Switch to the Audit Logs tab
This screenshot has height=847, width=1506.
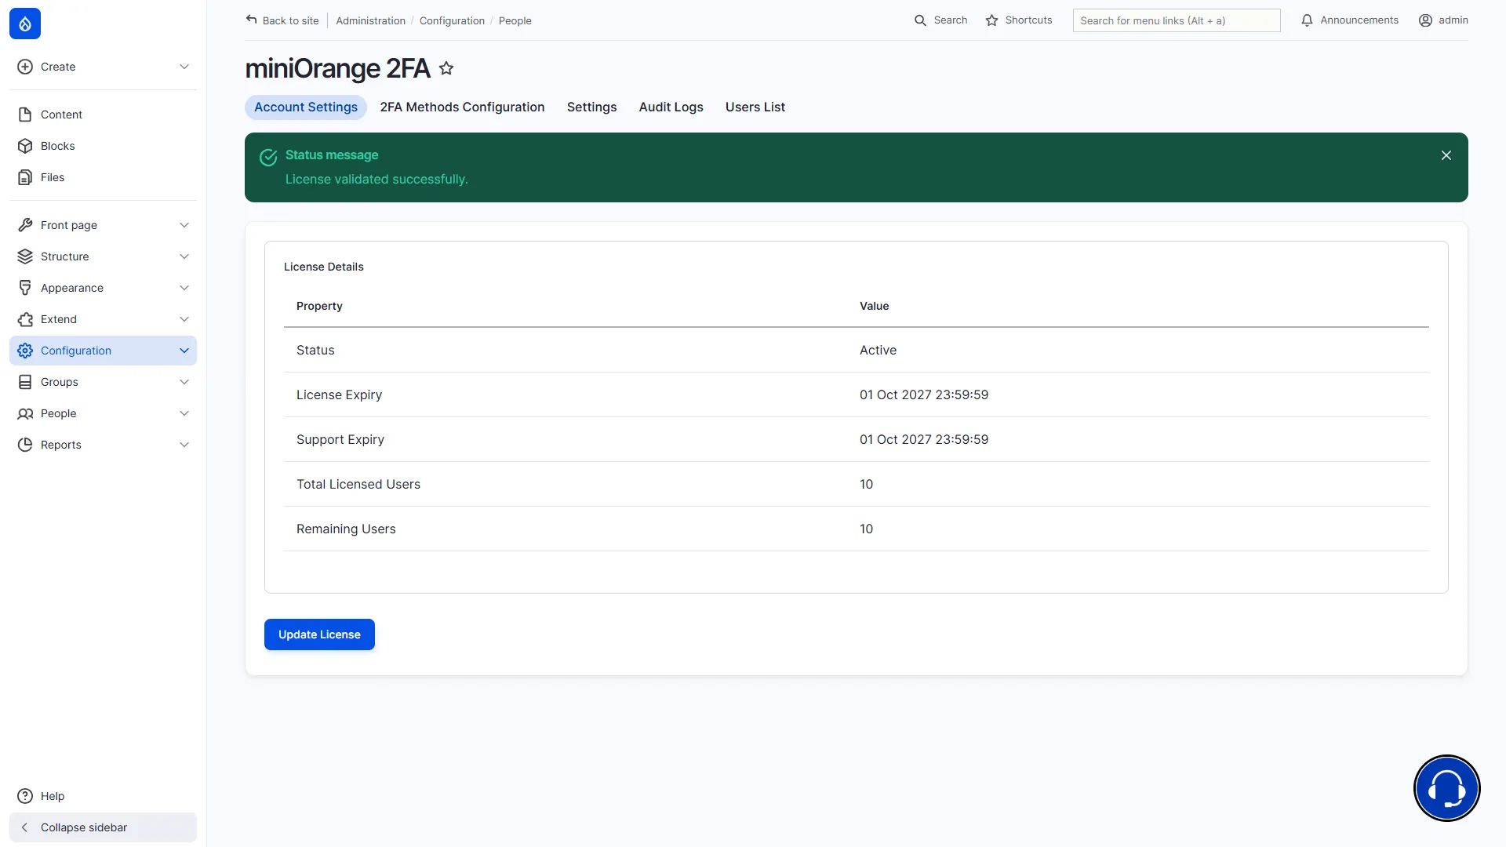tap(671, 107)
